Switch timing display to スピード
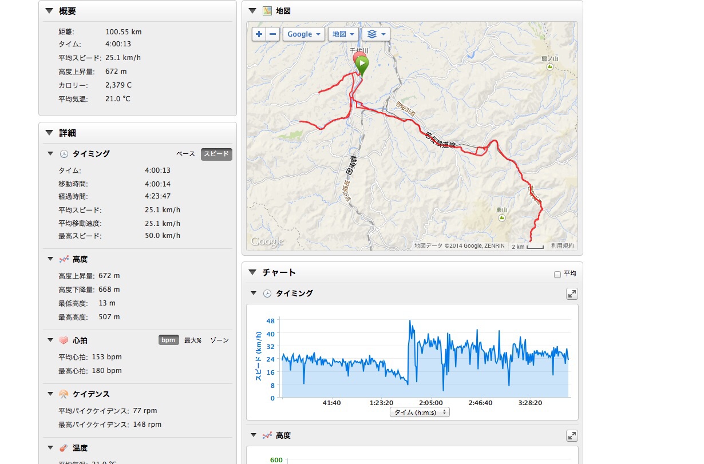This screenshot has height=464, width=704. [x=216, y=154]
